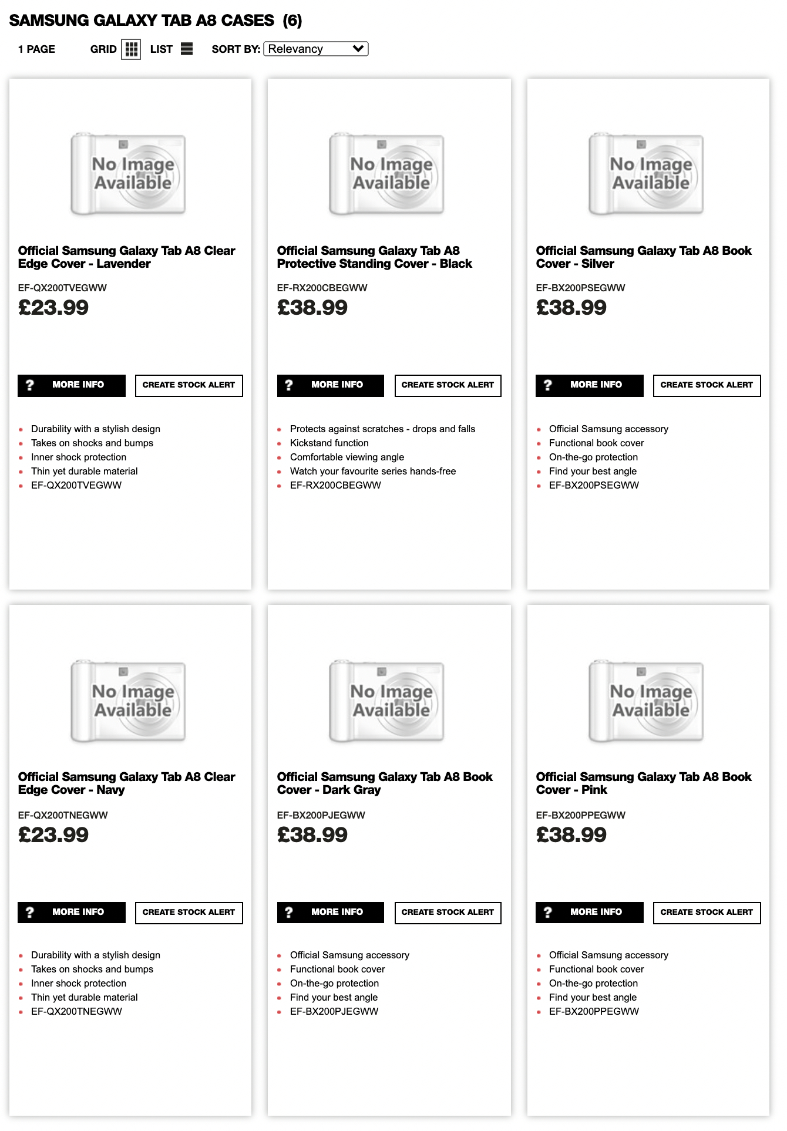Create stock alert for Lavender Clear Edge Cover

189,385
